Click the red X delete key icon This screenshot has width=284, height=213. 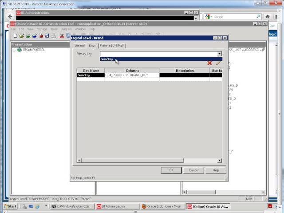pos(209,63)
